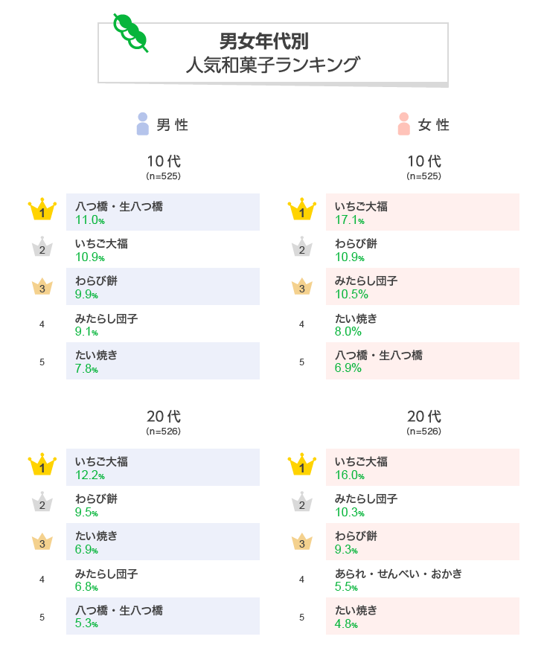Click the pink female person icon
The image size is (550, 651).
pos(404,124)
